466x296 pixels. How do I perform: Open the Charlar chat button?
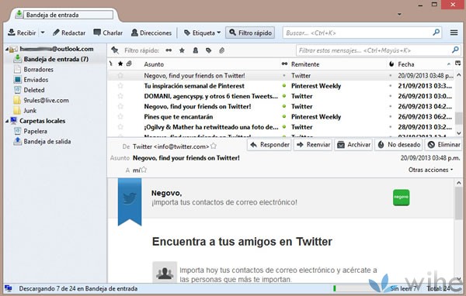pyautogui.click(x=108, y=33)
